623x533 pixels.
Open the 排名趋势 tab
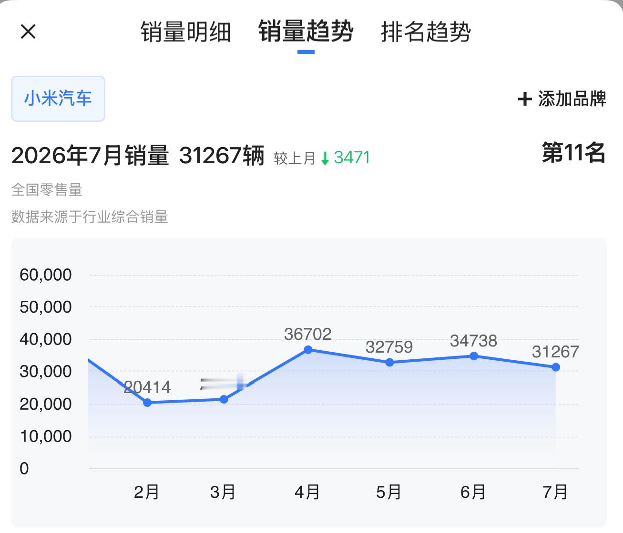tap(426, 32)
